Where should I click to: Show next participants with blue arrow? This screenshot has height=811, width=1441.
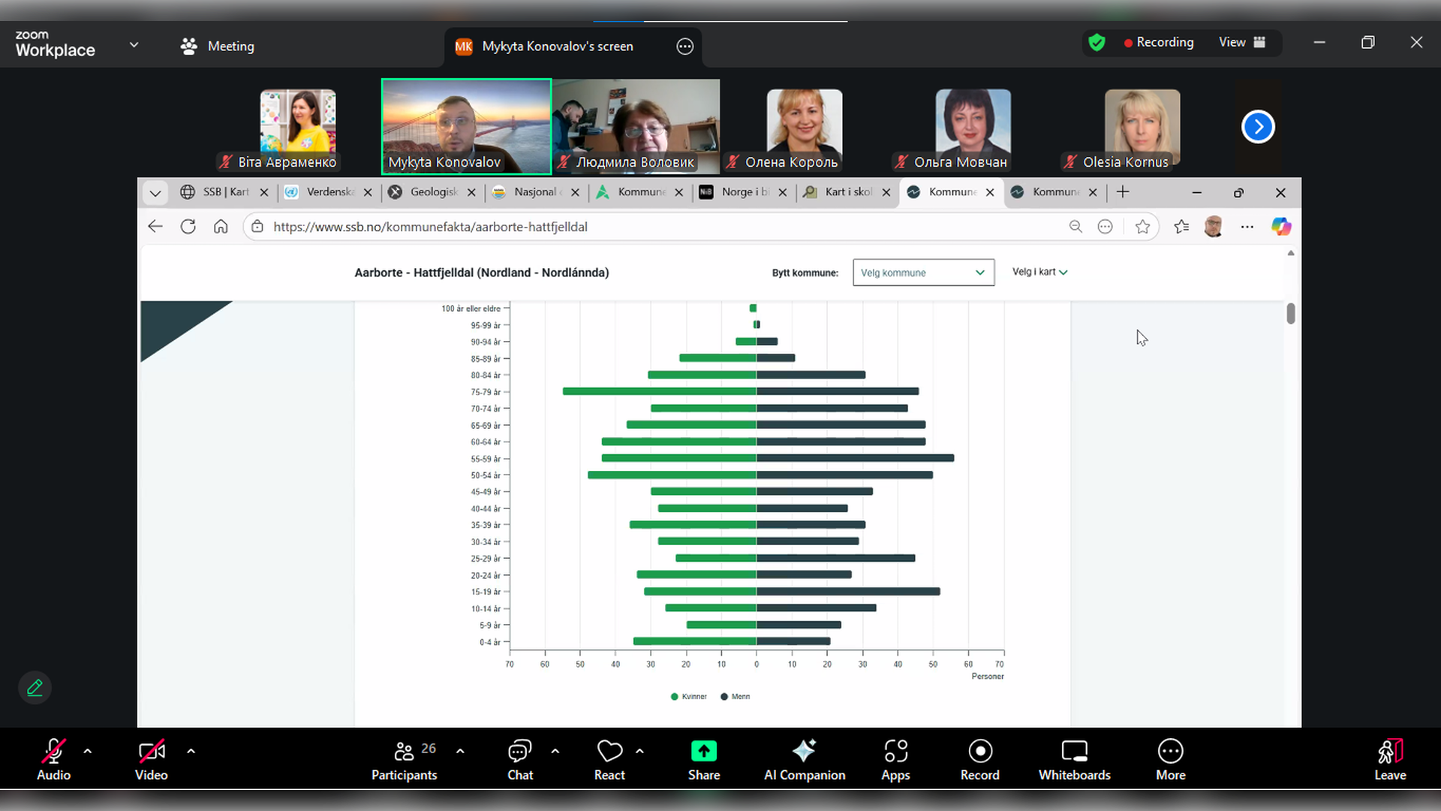(1258, 127)
